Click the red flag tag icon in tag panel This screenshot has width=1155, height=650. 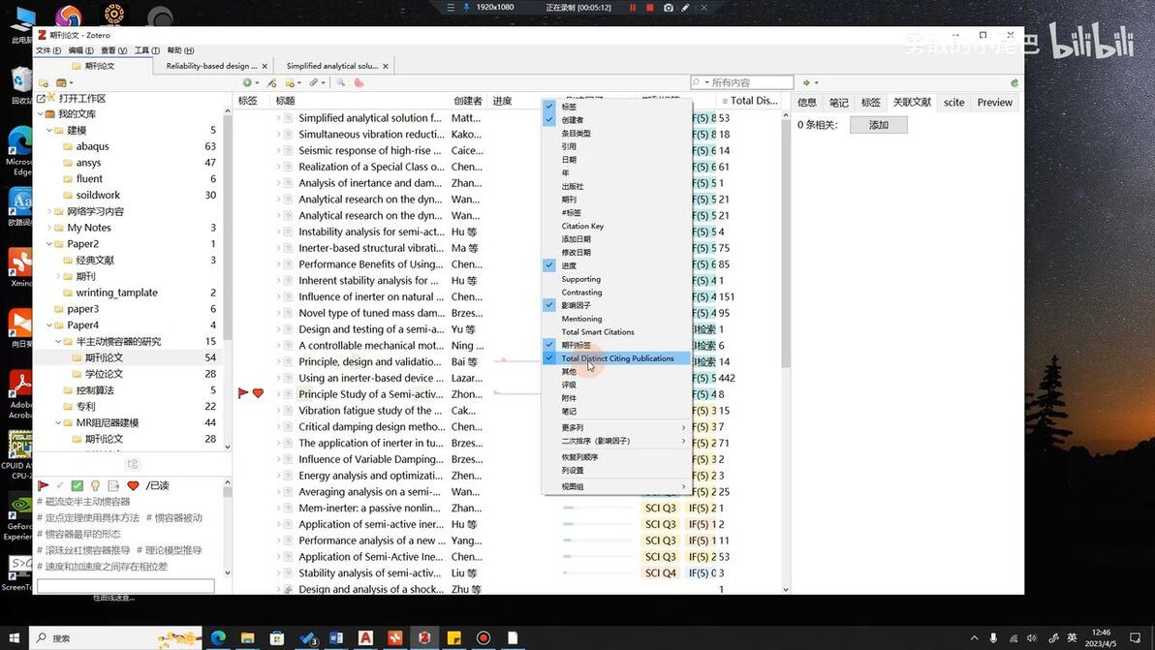[44, 486]
